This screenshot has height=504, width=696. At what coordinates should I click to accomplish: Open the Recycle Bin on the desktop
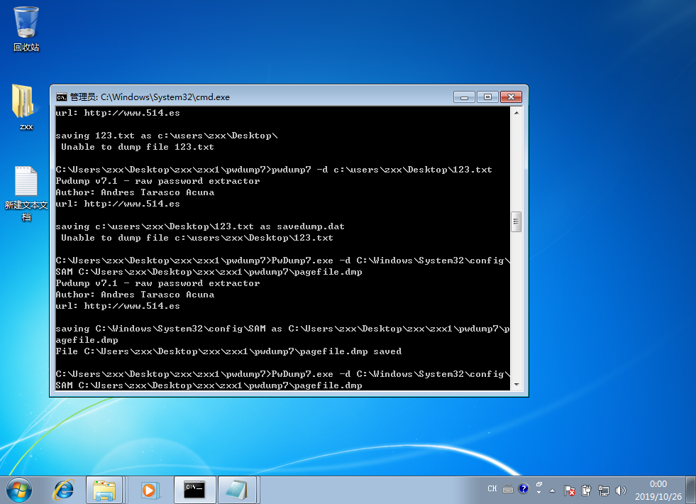tap(26, 23)
